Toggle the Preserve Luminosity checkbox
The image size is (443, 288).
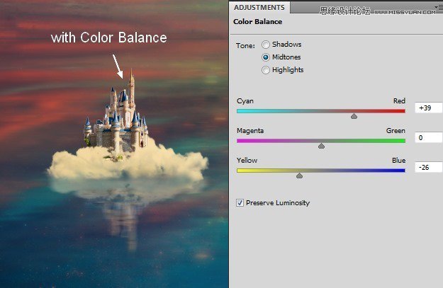pyautogui.click(x=240, y=203)
